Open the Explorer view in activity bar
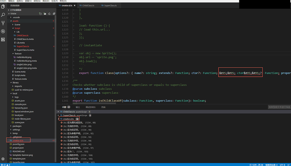Screen dimensions: 291x166 tap(3, 6)
